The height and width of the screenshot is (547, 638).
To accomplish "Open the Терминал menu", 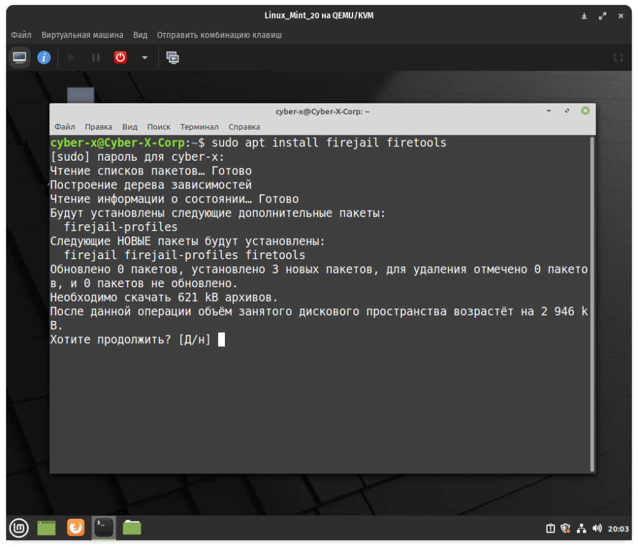I will coord(199,127).
